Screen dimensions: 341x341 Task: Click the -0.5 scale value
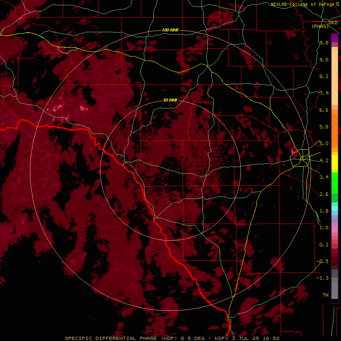pyautogui.click(x=323, y=261)
